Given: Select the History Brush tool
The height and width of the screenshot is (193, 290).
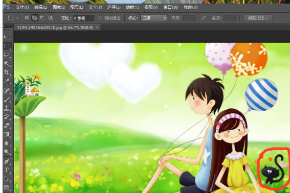Looking at the screenshot, I should point(7,117).
